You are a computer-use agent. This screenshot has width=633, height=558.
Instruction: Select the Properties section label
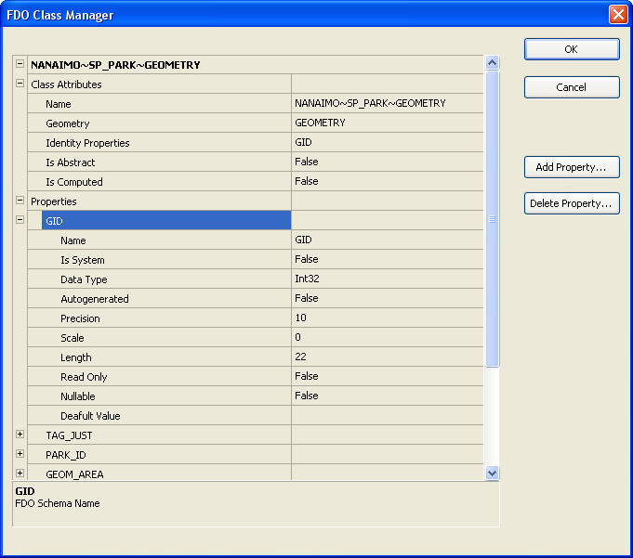click(x=54, y=201)
